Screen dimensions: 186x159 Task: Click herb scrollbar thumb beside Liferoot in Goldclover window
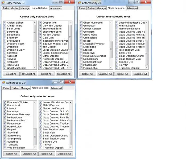coord(111,49)
